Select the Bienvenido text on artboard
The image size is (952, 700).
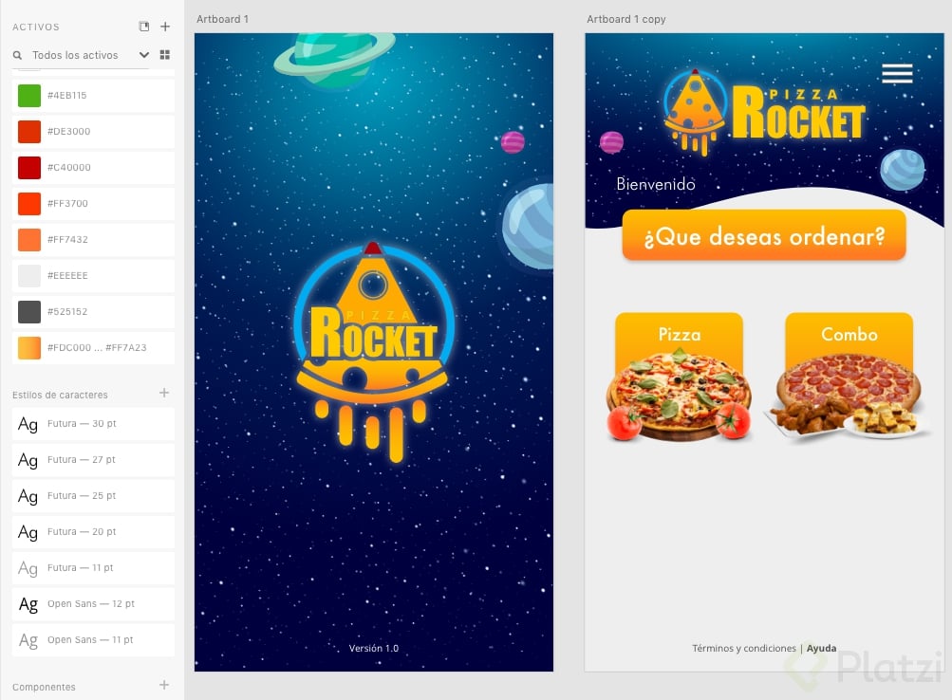(656, 184)
